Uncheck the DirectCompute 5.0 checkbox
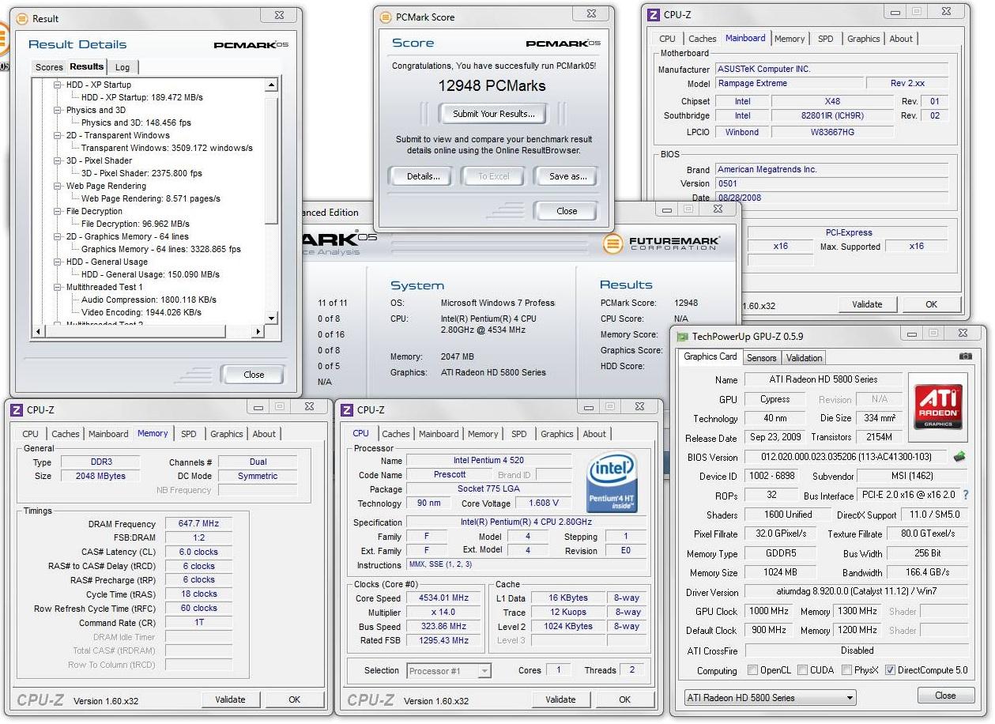 point(890,670)
